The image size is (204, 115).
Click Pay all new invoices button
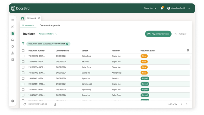click(x=158, y=34)
